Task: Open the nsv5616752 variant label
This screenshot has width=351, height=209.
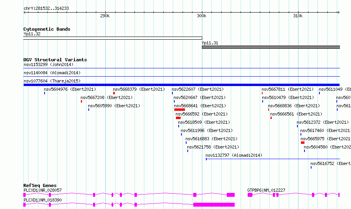Action: point(330,163)
